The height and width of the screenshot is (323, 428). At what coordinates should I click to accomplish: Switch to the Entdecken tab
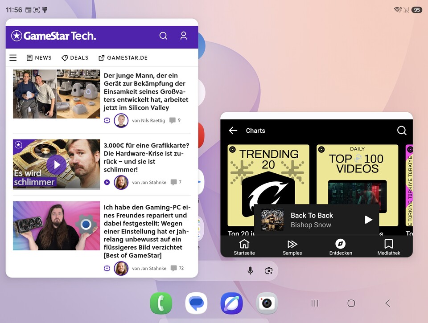pyautogui.click(x=341, y=247)
